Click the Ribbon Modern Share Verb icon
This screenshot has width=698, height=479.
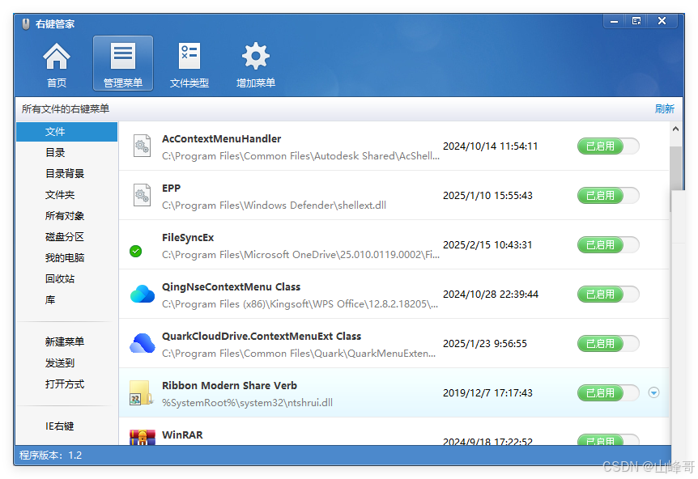141,392
